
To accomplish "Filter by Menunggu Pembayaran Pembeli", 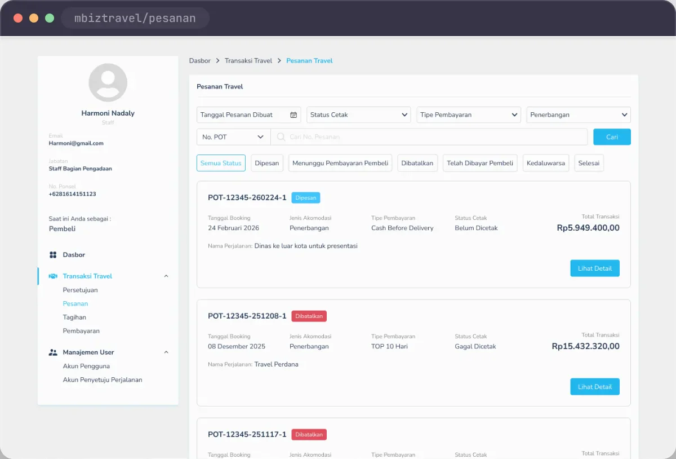I will (x=340, y=163).
